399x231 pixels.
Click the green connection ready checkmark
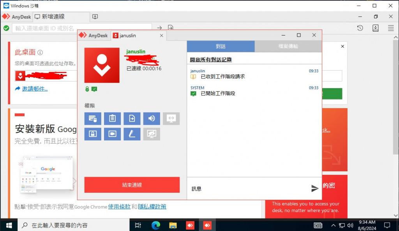tap(6, 28)
